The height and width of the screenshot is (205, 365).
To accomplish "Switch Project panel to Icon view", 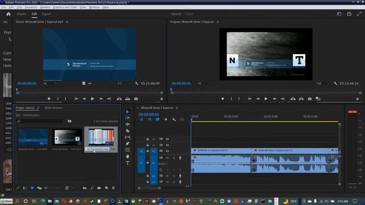I will tap(32, 188).
